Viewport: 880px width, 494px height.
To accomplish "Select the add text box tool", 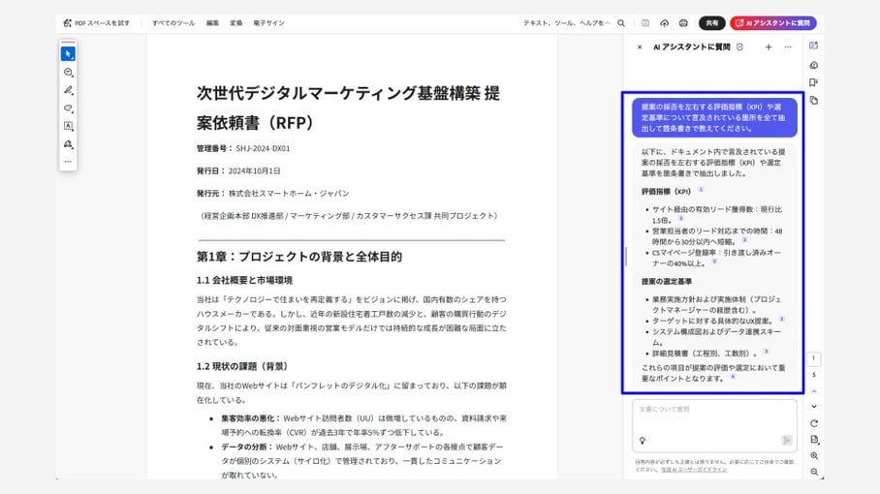I will tap(68, 126).
